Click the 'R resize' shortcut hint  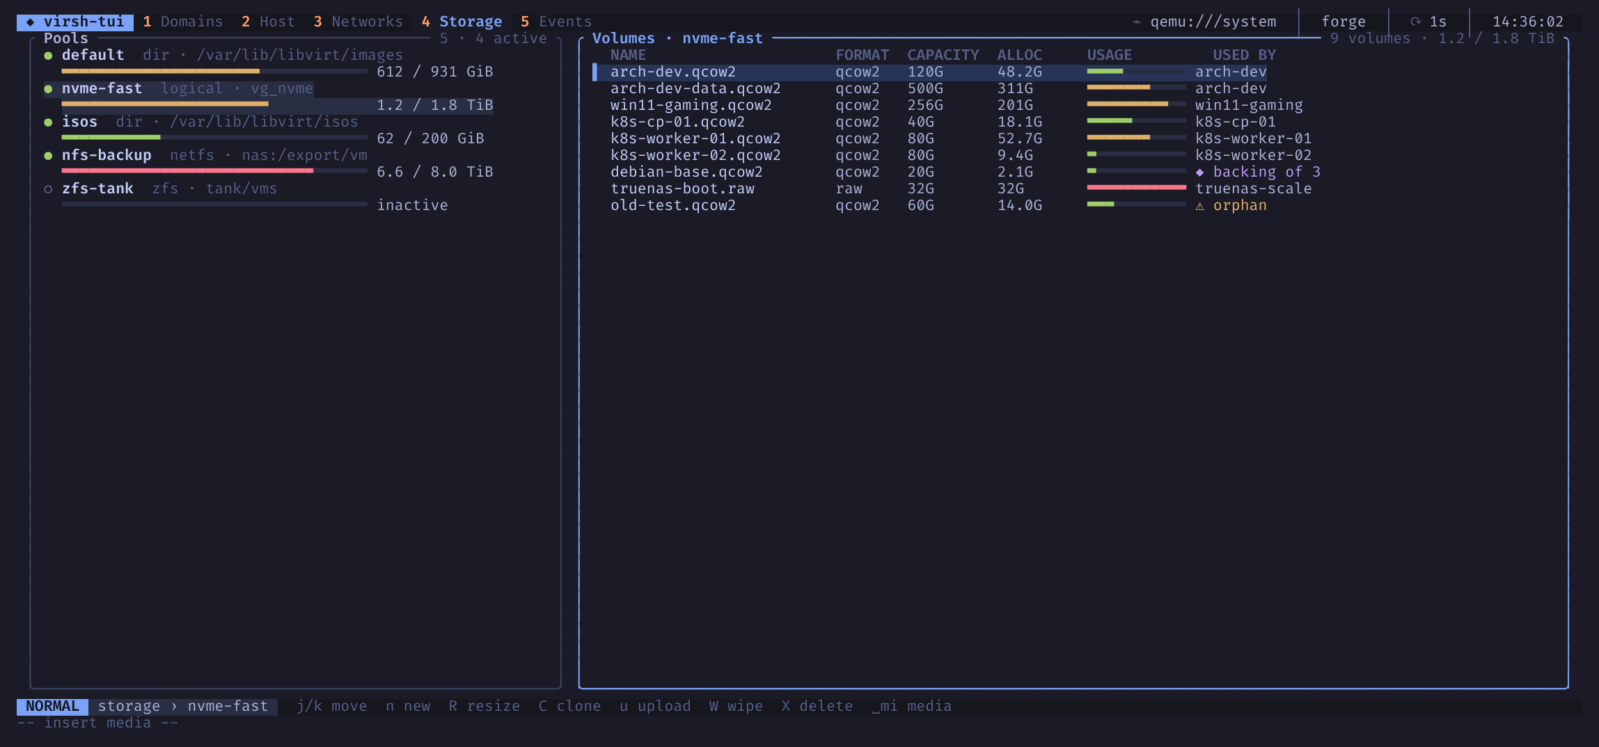click(485, 707)
